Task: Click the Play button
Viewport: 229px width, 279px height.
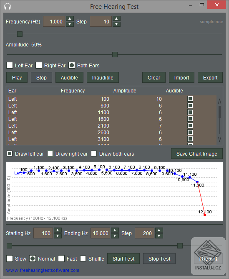Action: click(17, 77)
